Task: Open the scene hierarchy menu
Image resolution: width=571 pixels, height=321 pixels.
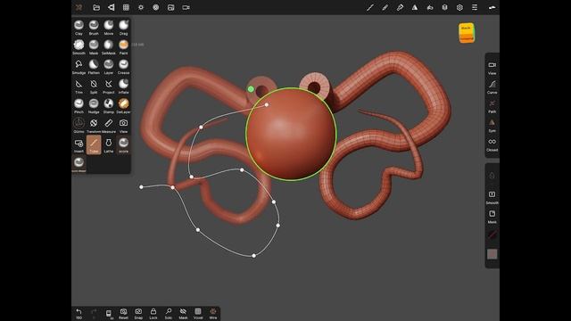Action: pyautogui.click(x=111, y=7)
